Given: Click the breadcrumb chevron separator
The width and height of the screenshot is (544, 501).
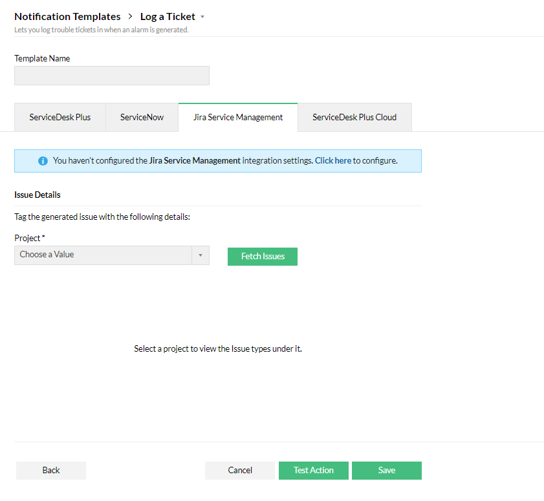Looking at the screenshot, I should click(131, 17).
